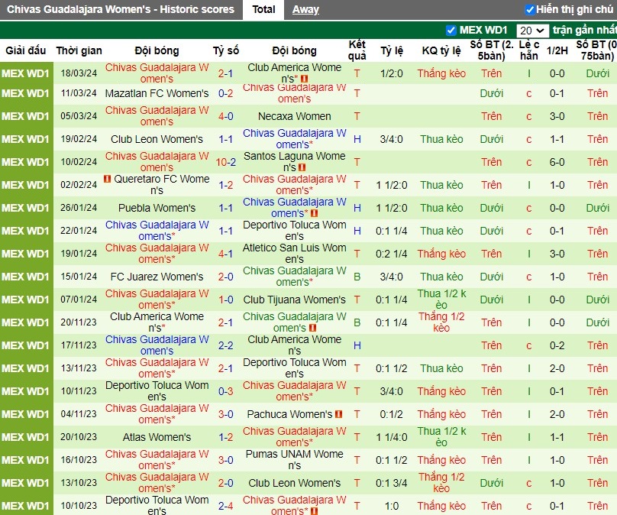
Task: Open Atlas Women's team link
Action: point(157,437)
